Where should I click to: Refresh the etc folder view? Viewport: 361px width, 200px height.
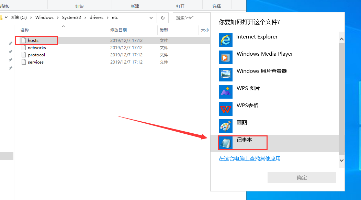163,18
